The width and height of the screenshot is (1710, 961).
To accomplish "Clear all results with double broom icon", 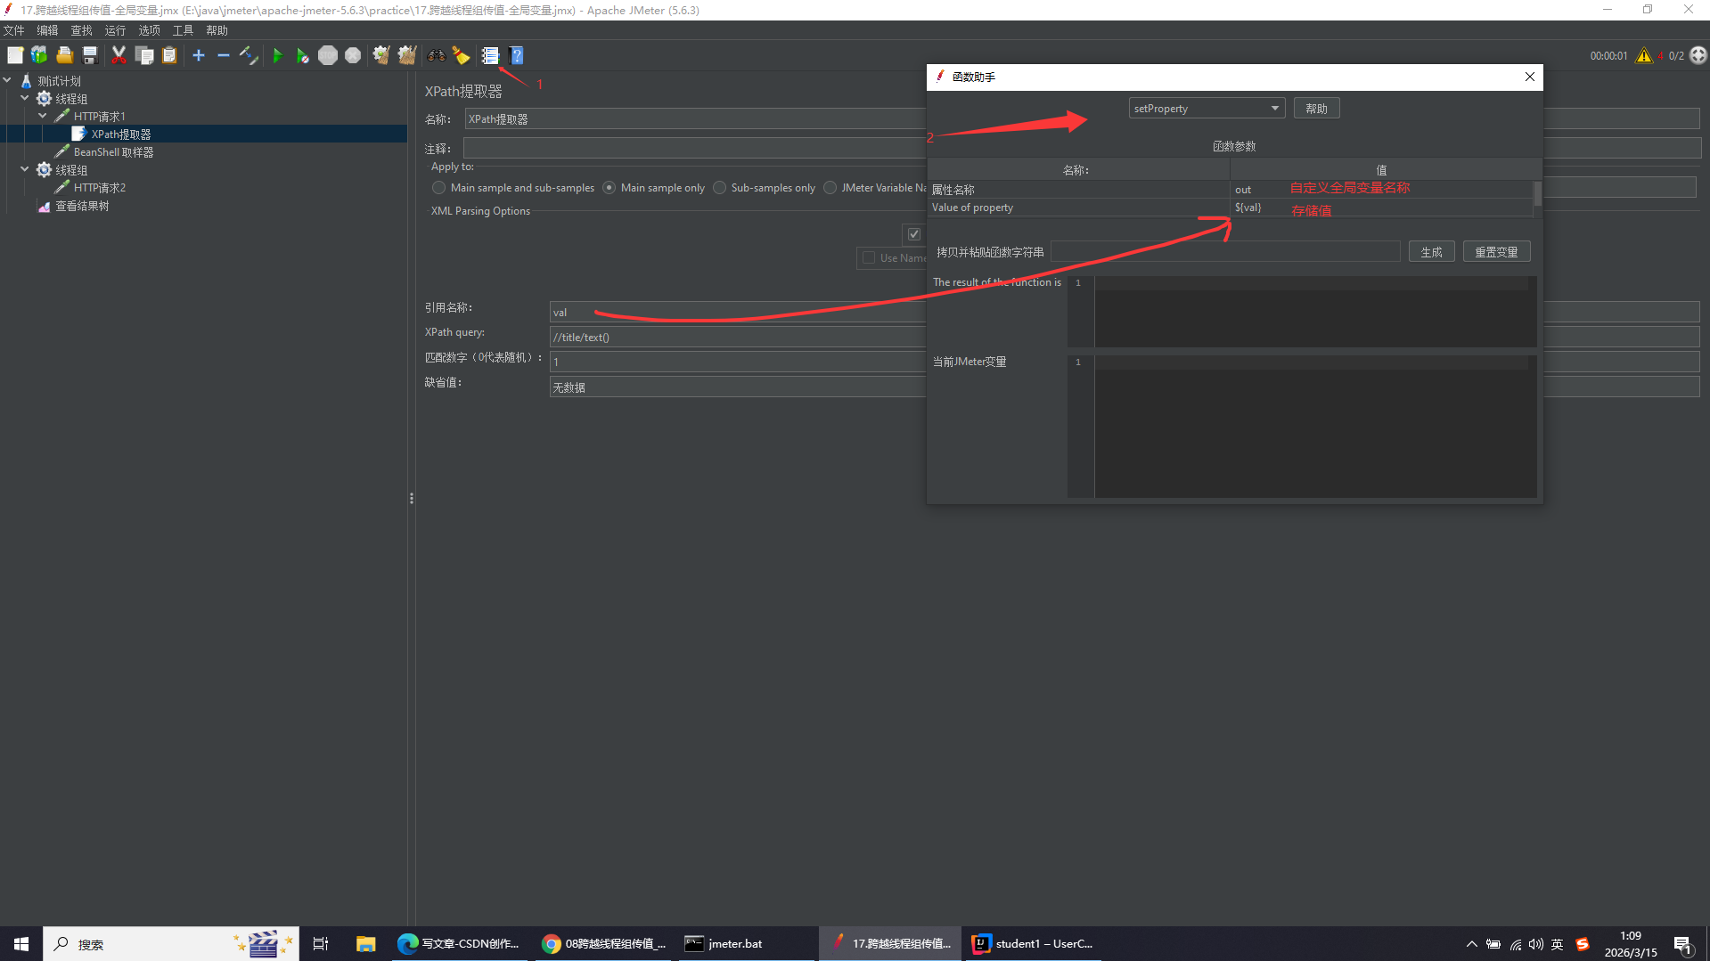I will [407, 55].
